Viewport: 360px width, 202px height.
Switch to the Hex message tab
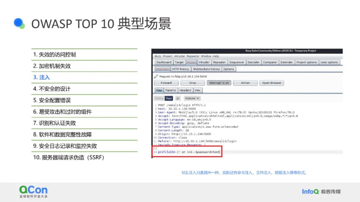(x=197, y=90)
